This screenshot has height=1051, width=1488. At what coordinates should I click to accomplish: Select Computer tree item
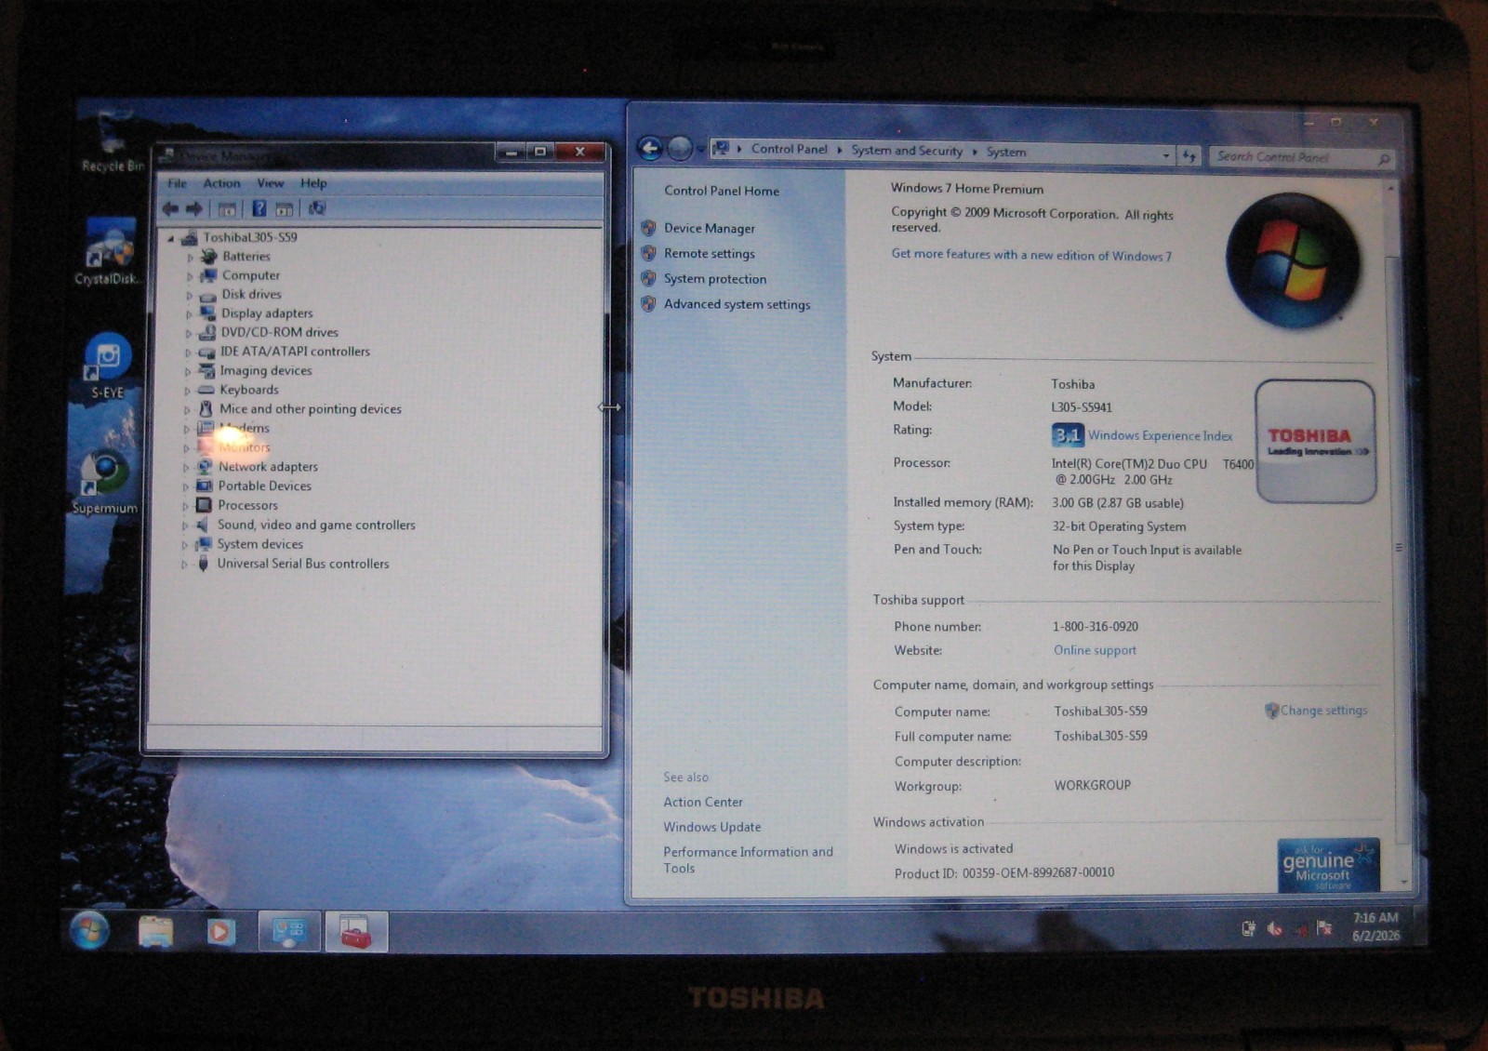pos(251,275)
